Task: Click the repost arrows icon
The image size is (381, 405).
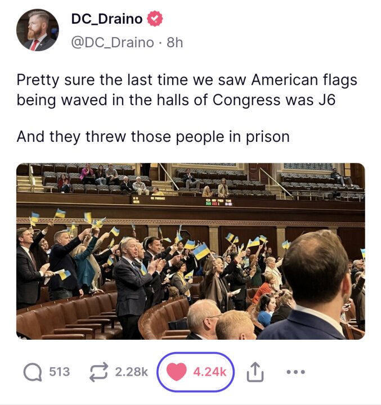Action: 98,372
